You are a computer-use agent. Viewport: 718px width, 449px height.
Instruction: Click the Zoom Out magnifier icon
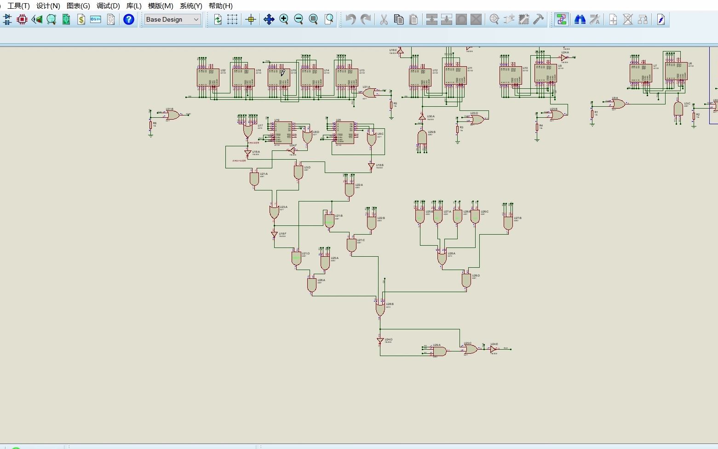tap(299, 19)
